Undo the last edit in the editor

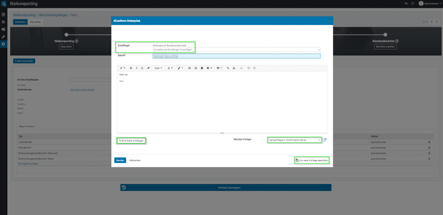(248, 68)
